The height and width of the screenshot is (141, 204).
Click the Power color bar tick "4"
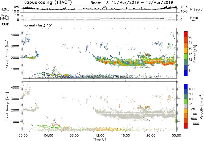click(x=189, y=70)
